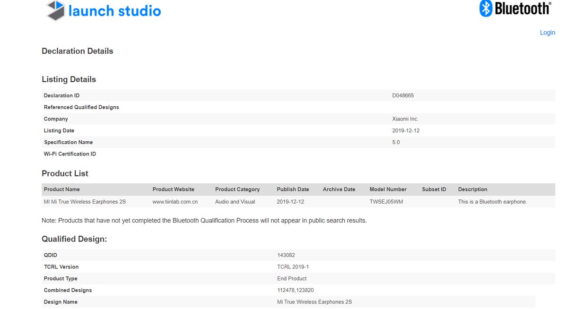This screenshot has height=309, width=567.
Task: Click the Combined Designs label
Action: (x=68, y=290)
